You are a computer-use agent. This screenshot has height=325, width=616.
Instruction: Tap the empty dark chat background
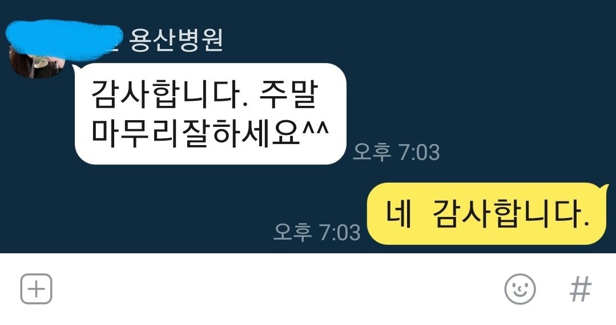pos(491,98)
